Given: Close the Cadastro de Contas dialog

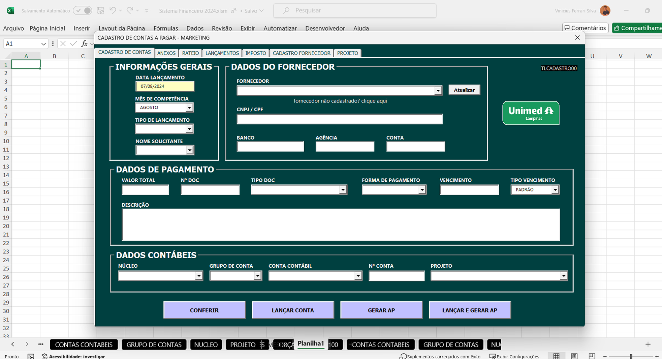Looking at the screenshot, I should coord(577,37).
